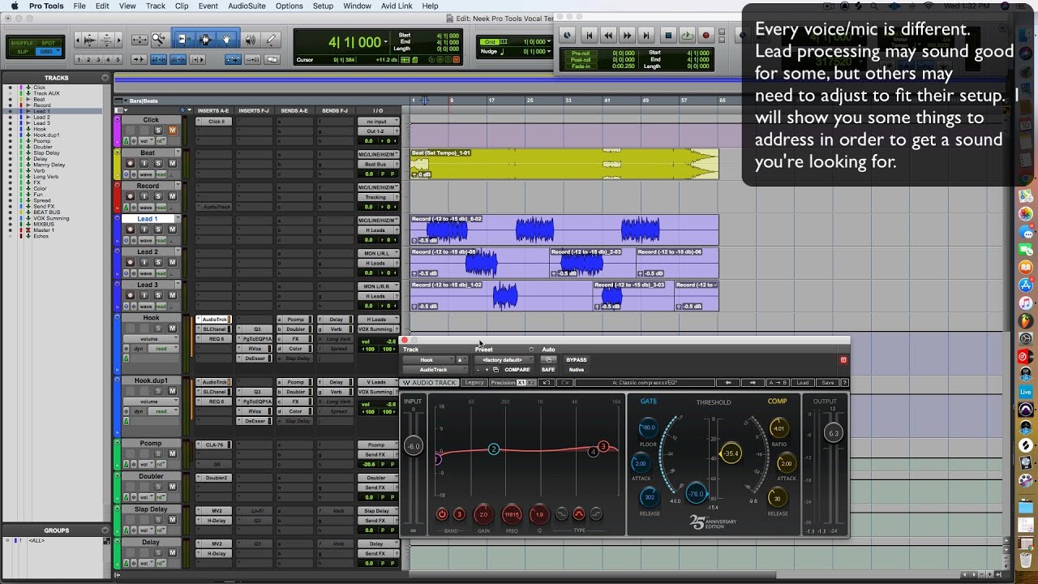Click Fast Forward in the Transport
Image resolution: width=1038 pixels, height=584 pixels.
point(627,35)
